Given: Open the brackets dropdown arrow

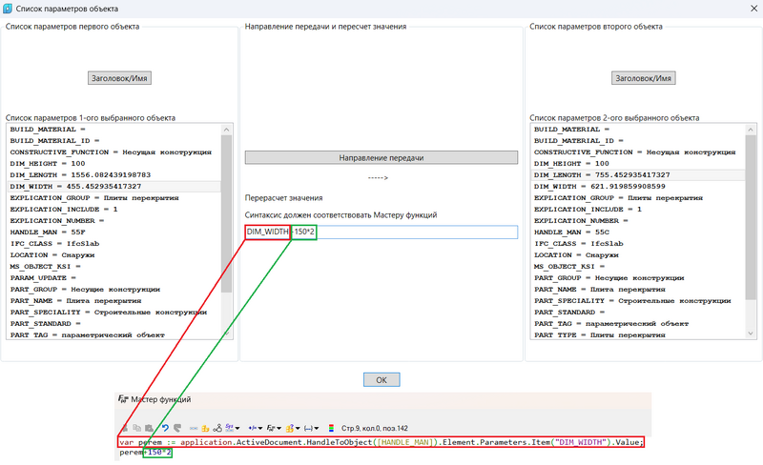Looking at the screenshot, I should click(317, 429).
